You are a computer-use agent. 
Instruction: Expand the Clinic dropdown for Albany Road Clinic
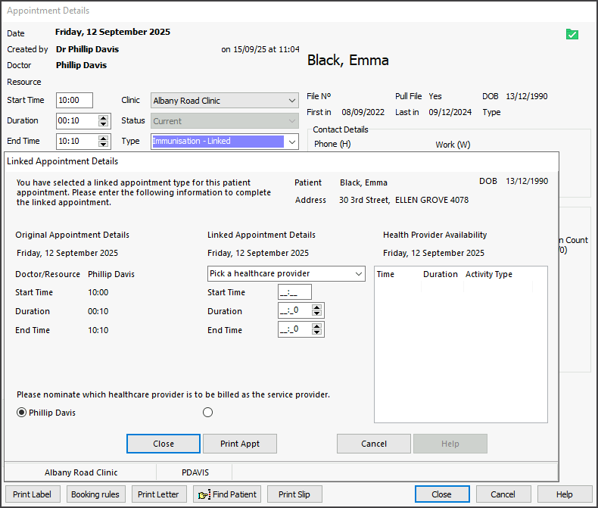292,101
